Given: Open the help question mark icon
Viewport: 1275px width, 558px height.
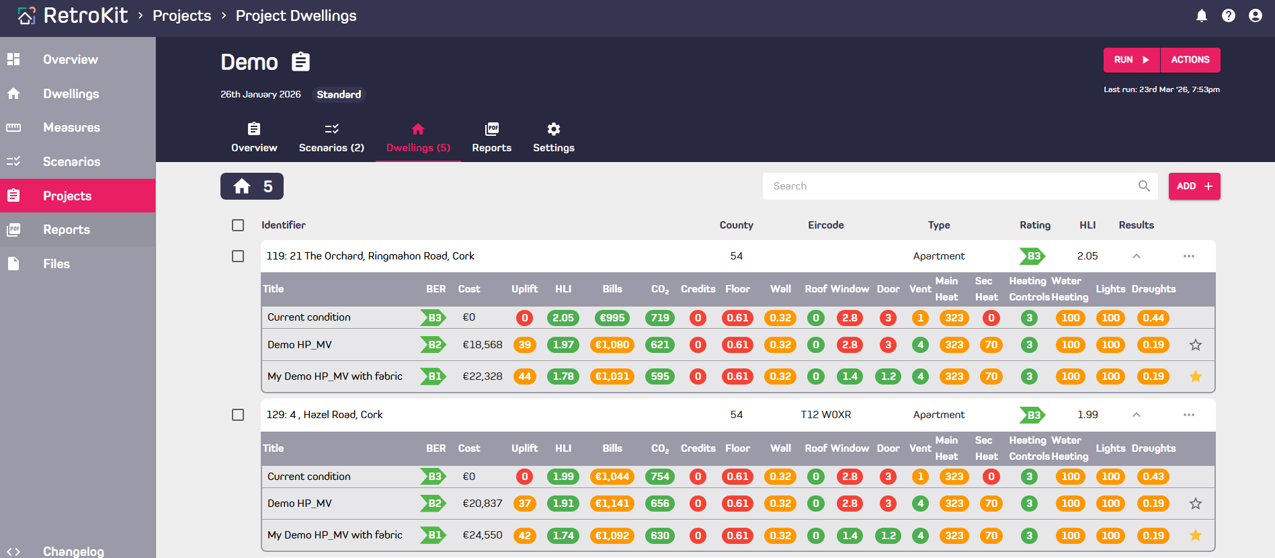Looking at the screenshot, I should pos(1229,15).
